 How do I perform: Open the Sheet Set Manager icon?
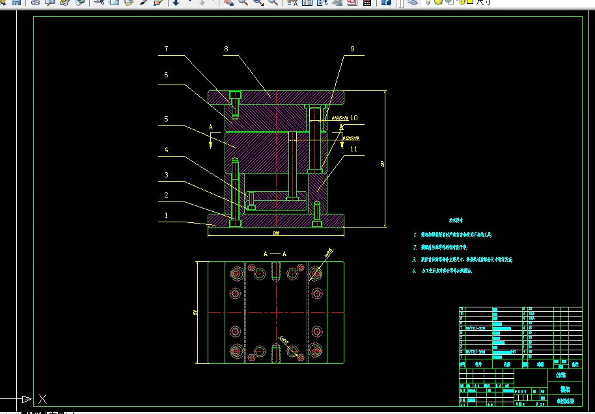coord(337,2)
